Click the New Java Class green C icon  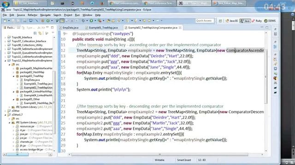[x=48, y=21]
